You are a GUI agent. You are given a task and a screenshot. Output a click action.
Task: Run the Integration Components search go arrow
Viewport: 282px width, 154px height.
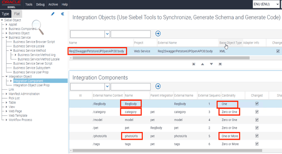[158, 86]
